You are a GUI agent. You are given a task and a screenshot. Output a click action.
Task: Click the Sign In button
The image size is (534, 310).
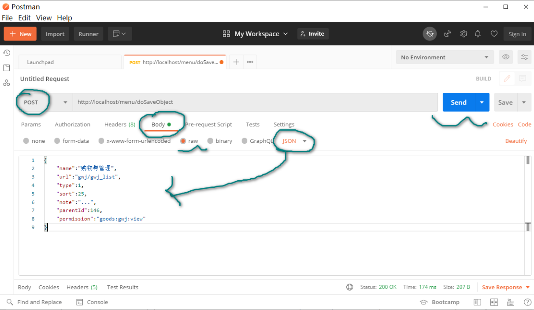pyautogui.click(x=517, y=34)
